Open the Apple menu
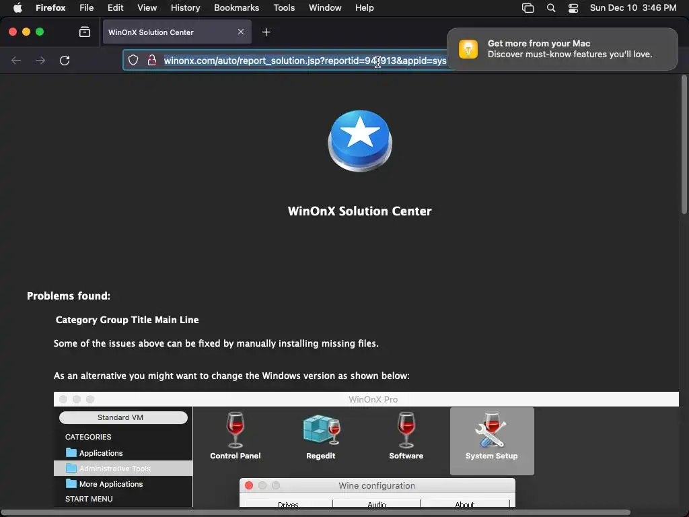 (17, 7)
